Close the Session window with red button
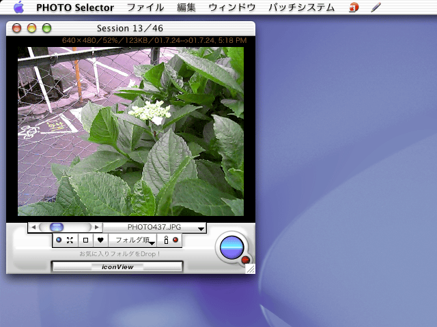Screen dimensions: 437x327 [x=16, y=28]
